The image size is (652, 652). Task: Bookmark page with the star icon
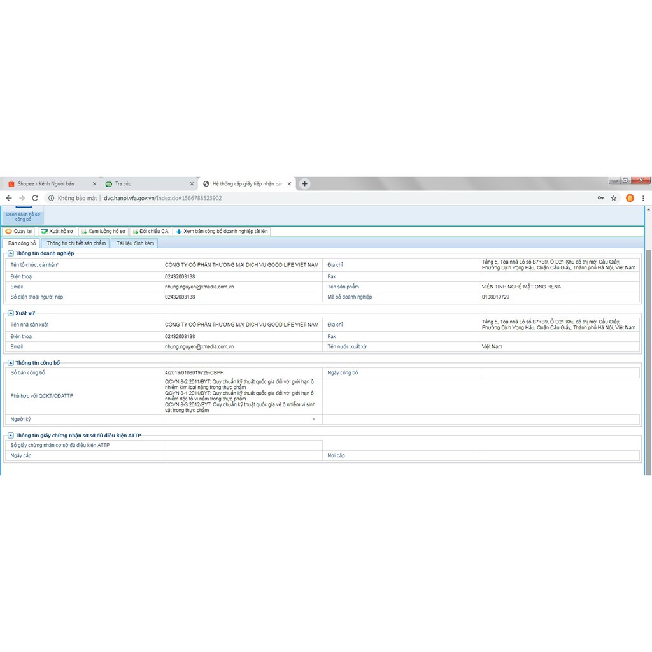(614, 198)
